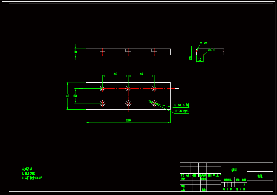Viewport: 277px width, 195px height.
Task: Click the 180 overall length dimension text
Action: [128, 120]
